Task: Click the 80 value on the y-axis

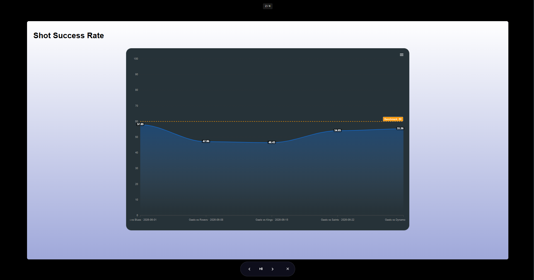Action: pos(137,90)
